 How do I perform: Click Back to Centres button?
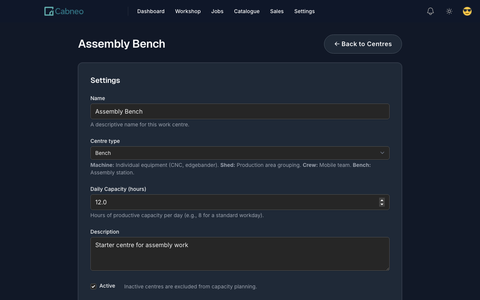pyautogui.click(x=363, y=44)
